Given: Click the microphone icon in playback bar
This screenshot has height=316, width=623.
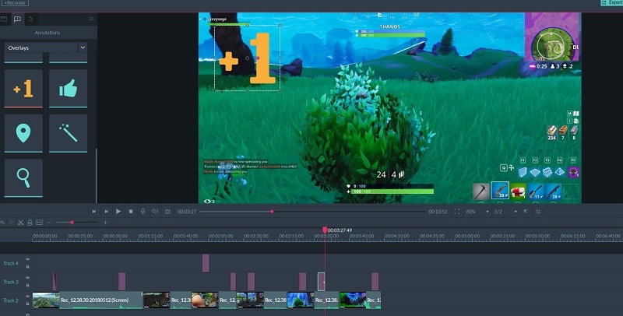Looking at the screenshot, I should (143, 211).
